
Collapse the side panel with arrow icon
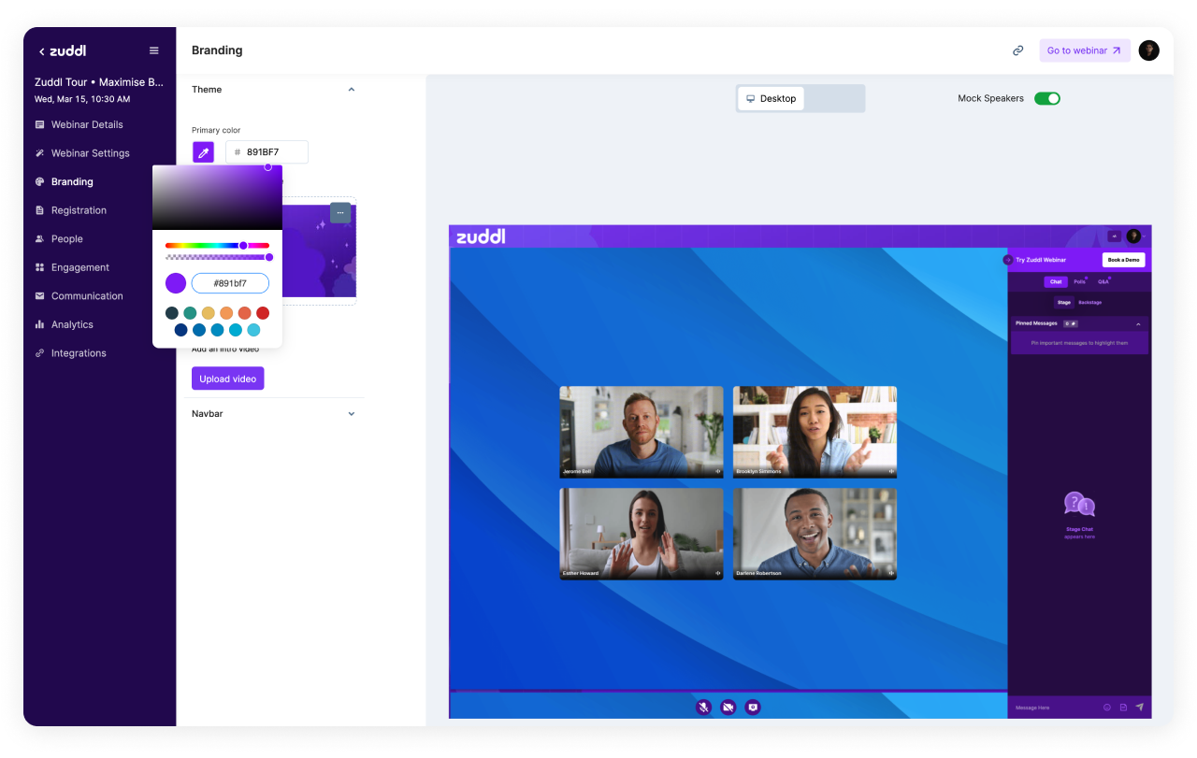[1007, 260]
